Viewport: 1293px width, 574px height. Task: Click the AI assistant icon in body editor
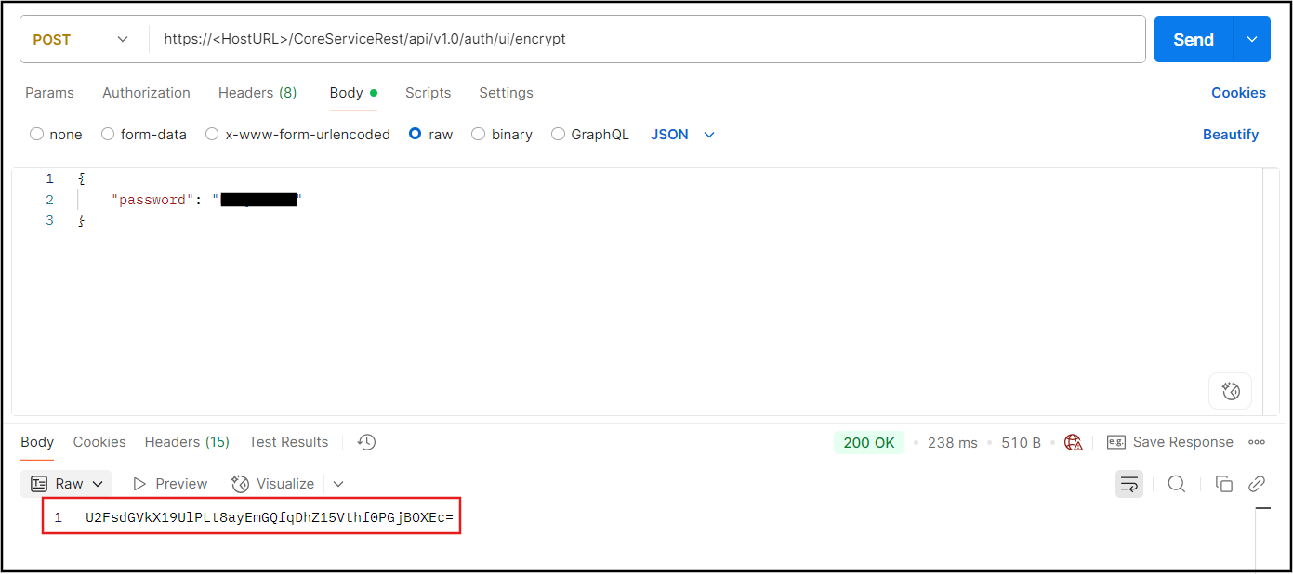pyautogui.click(x=1230, y=391)
